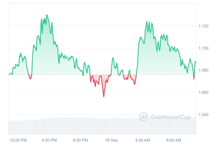Select the 4:00 AM time axis label
Viewport: 220px width, 146px height.
[x=143, y=140]
